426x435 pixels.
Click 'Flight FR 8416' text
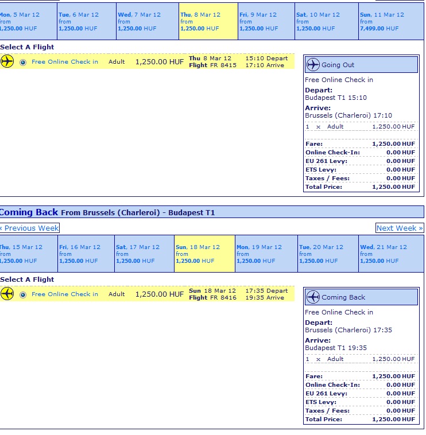tap(212, 297)
